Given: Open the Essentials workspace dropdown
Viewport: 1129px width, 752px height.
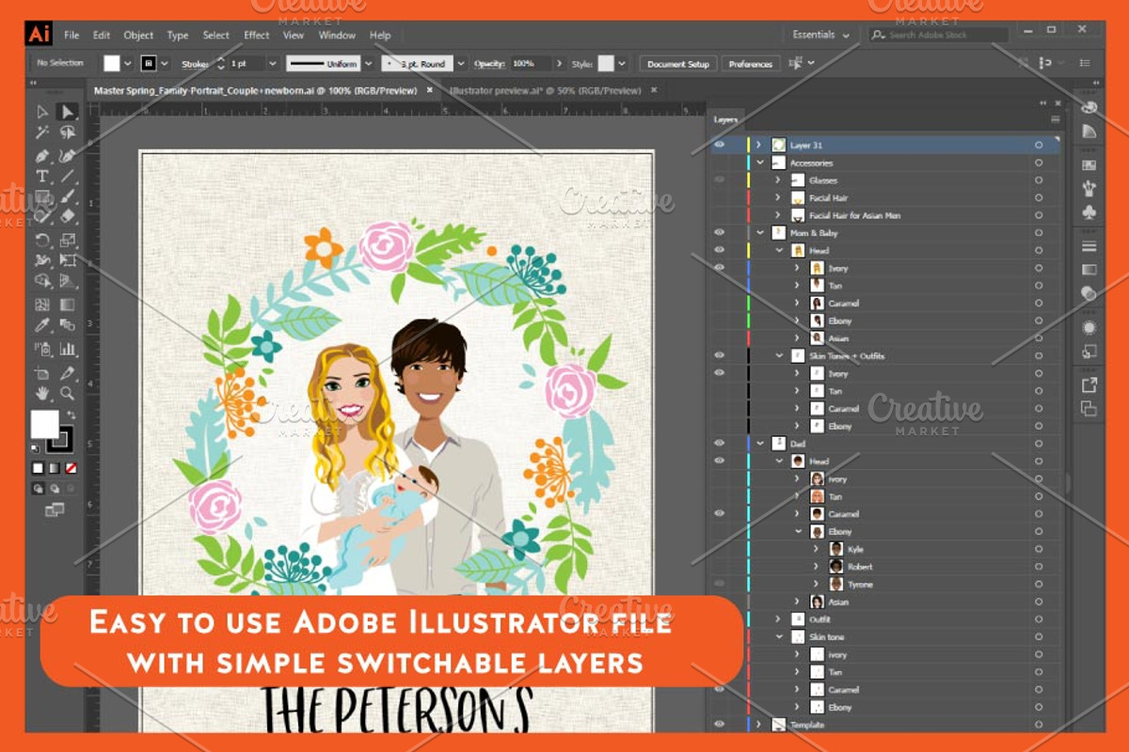Looking at the screenshot, I should point(820,35).
